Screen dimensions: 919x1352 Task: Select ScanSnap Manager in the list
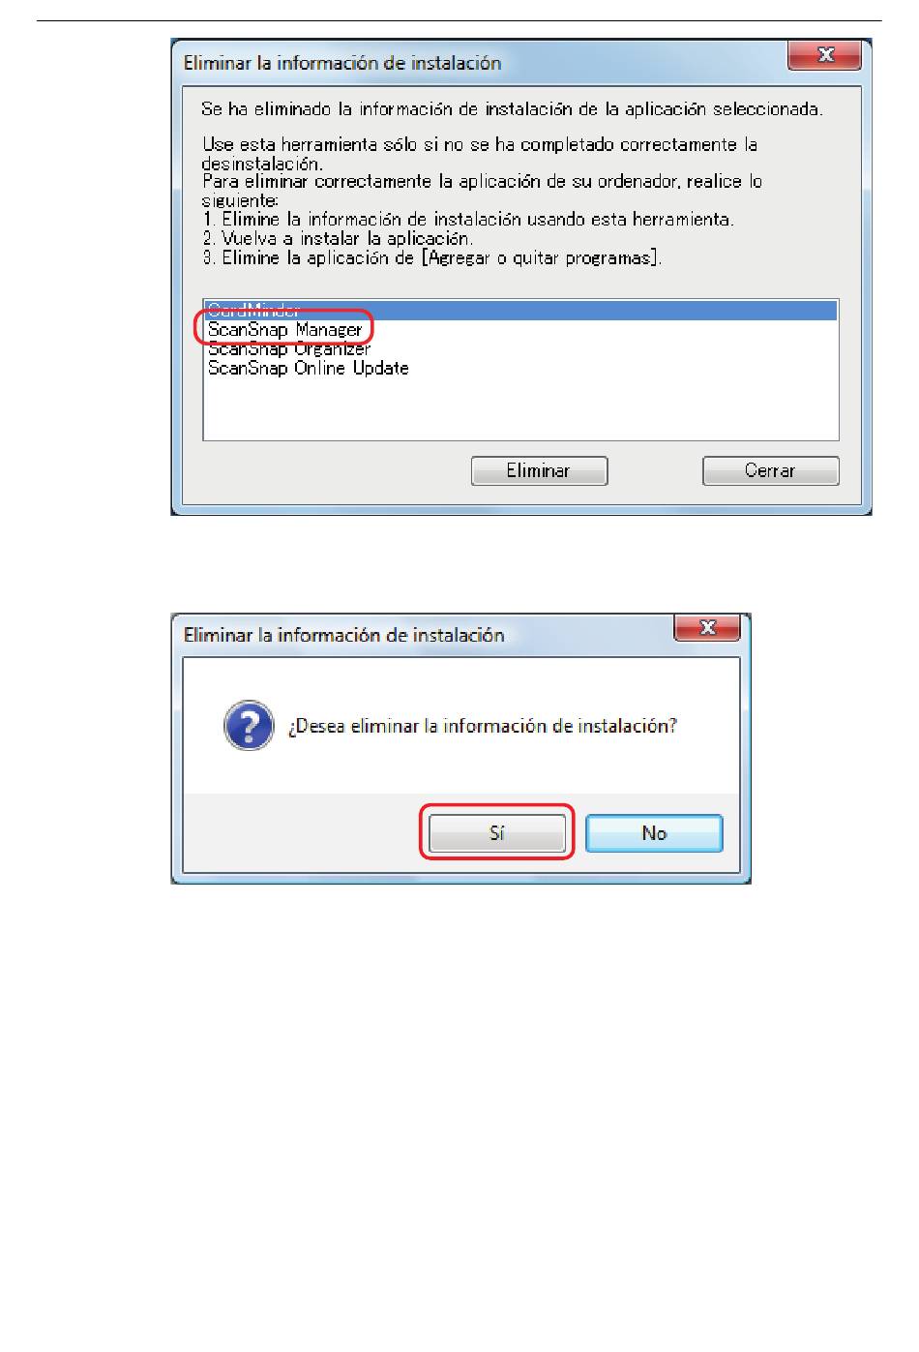pyautogui.click(x=284, y=330)
